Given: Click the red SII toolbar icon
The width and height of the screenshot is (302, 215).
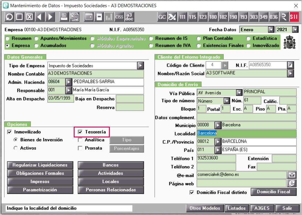Looking at the screenshot, I should pos(294,17).
